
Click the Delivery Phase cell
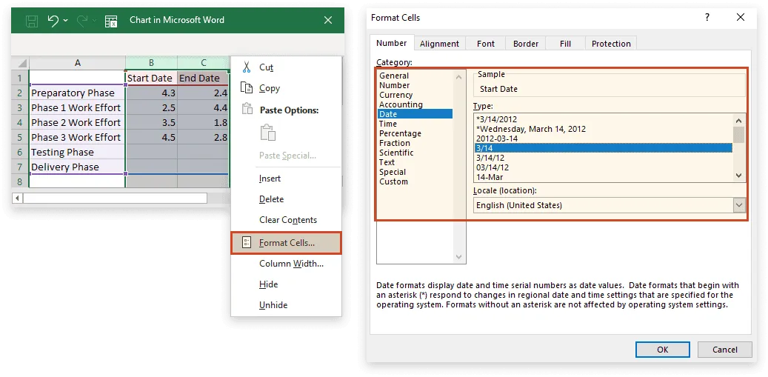click(77, 167)
